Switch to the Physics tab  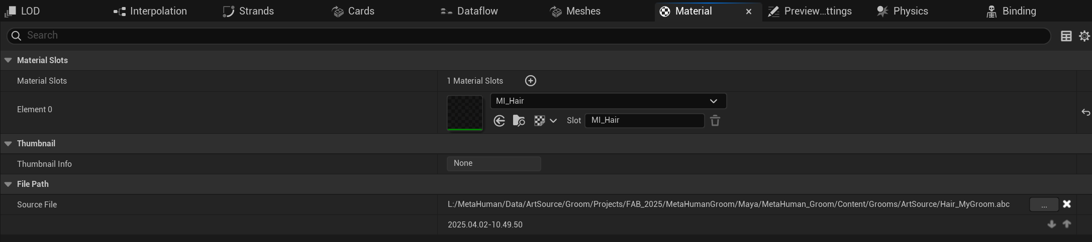903,11
